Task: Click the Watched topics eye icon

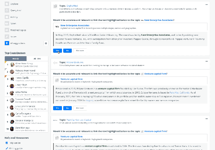Action: click(7, 30)
